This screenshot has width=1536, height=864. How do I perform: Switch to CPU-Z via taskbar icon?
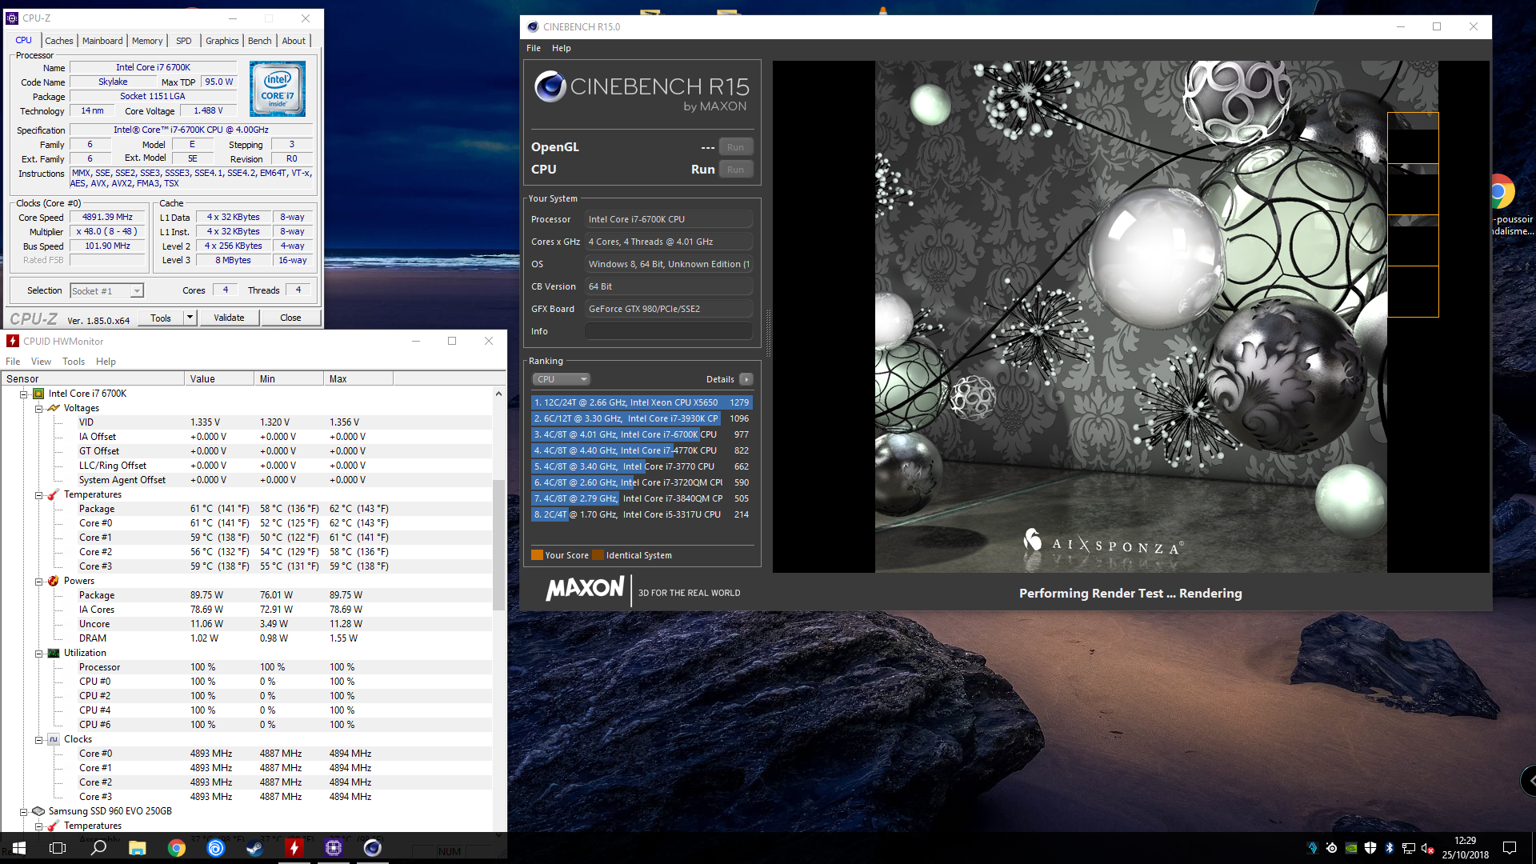(334, 848)
